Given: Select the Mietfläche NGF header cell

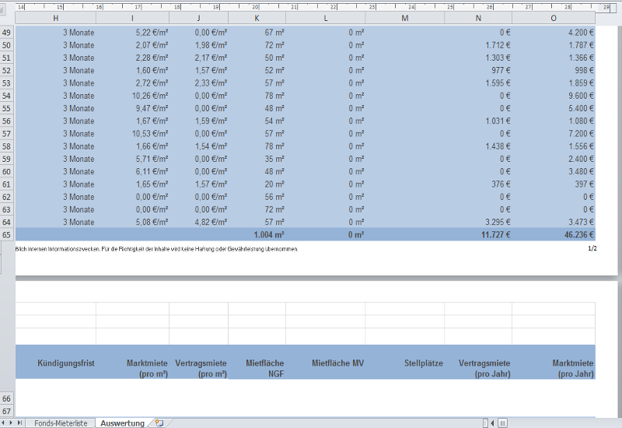Looking at the screenshot, I should (257, 362).
